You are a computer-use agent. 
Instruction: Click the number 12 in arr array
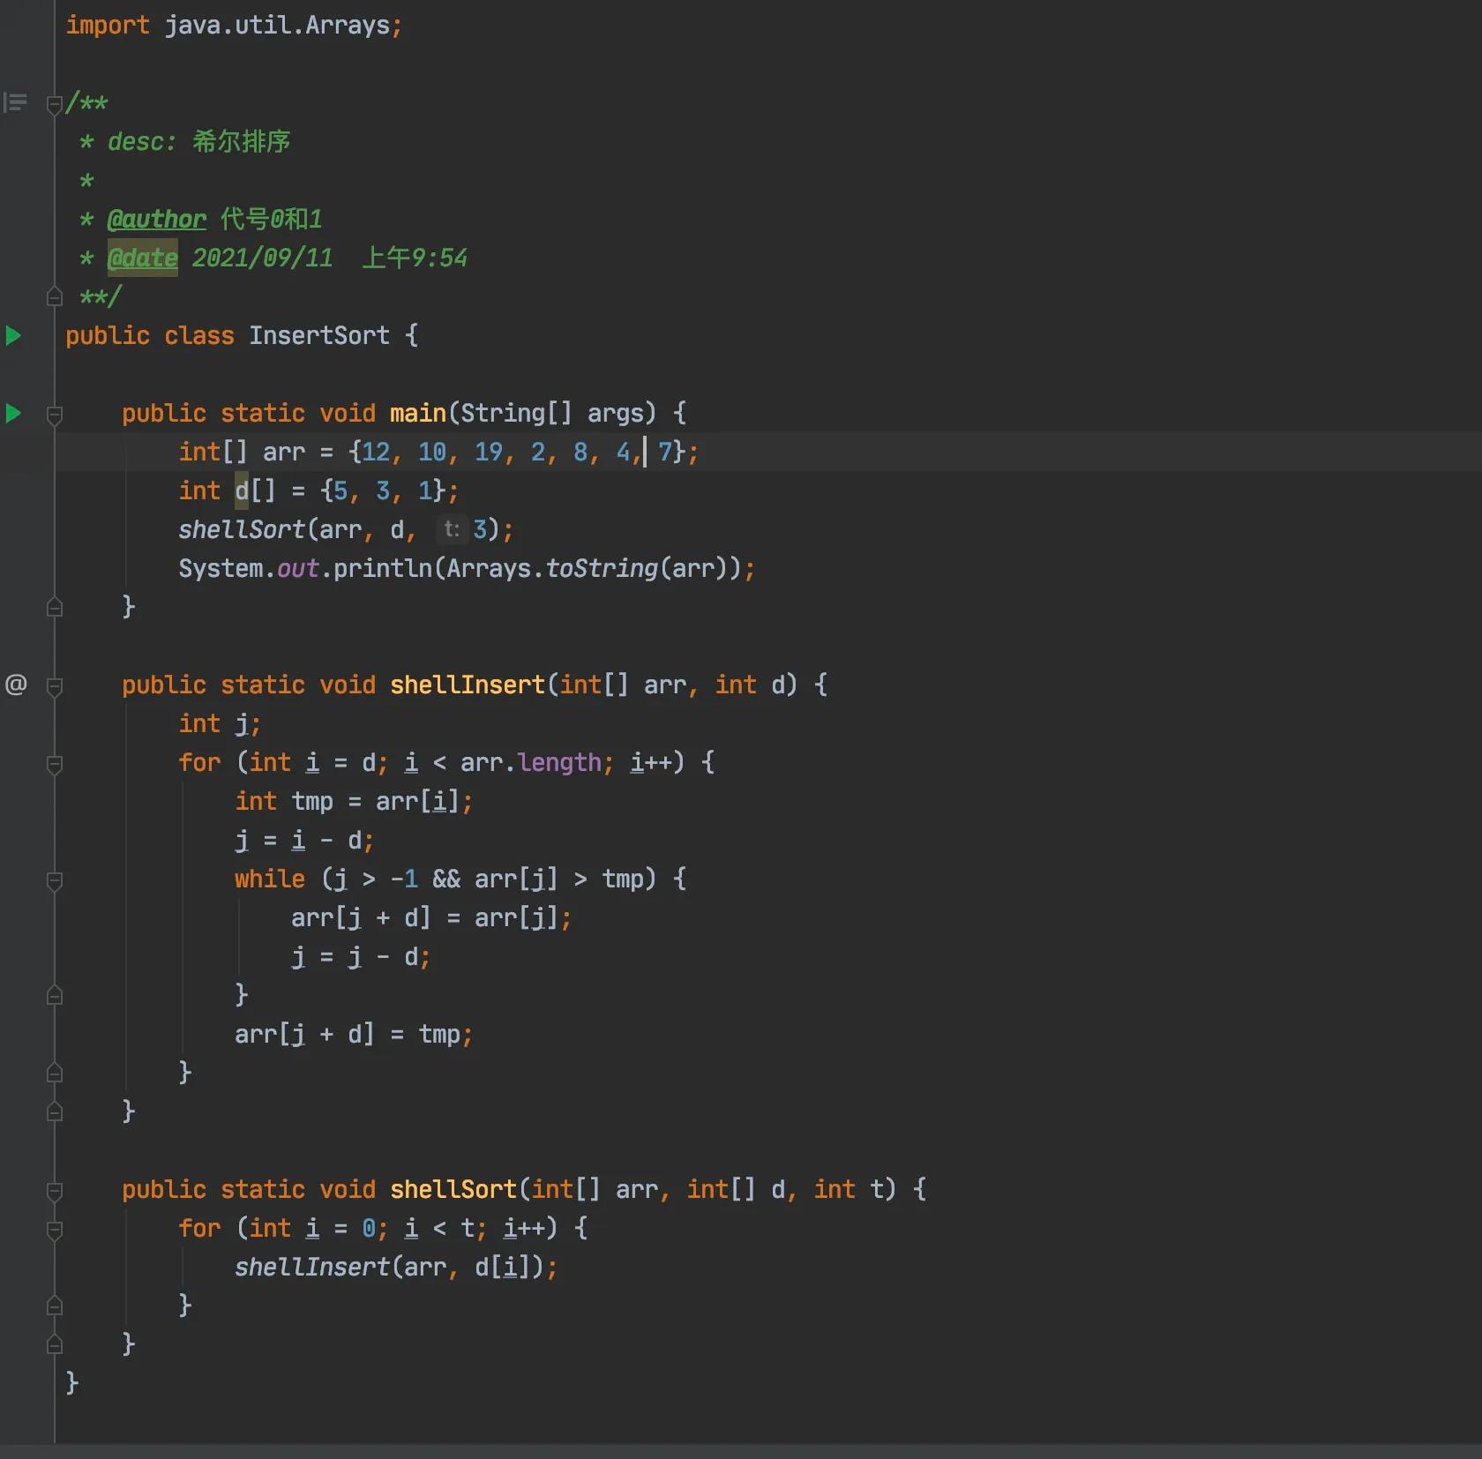pos(375,452)
